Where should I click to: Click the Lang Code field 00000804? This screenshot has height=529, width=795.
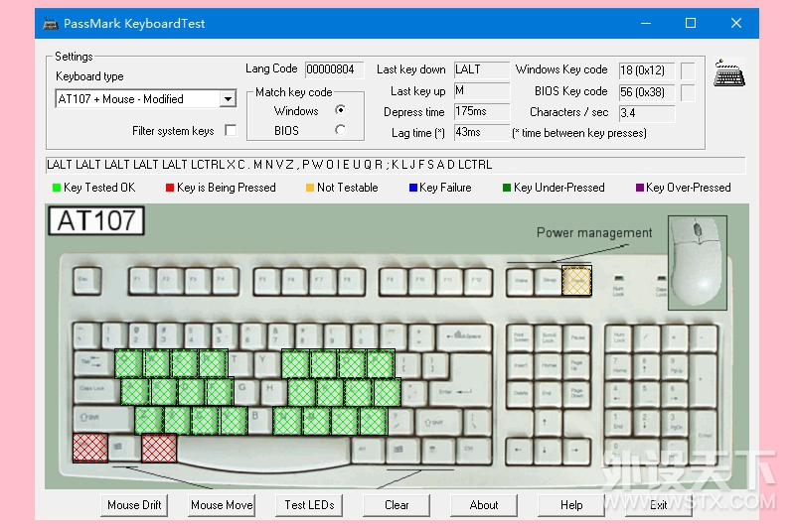point(334,69)
